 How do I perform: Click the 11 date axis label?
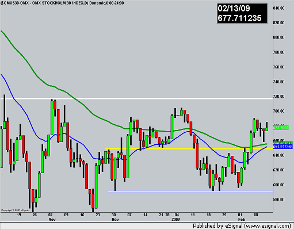193,215
